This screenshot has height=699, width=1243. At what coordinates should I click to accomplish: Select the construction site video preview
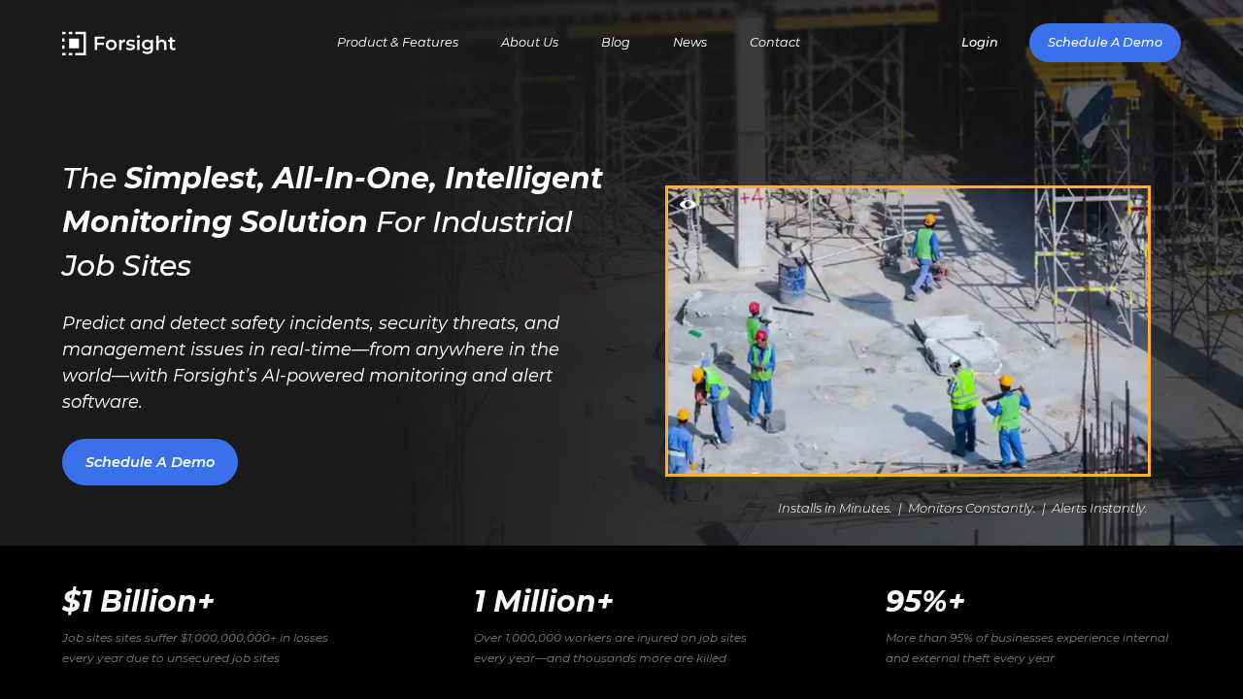coord(907,330)
